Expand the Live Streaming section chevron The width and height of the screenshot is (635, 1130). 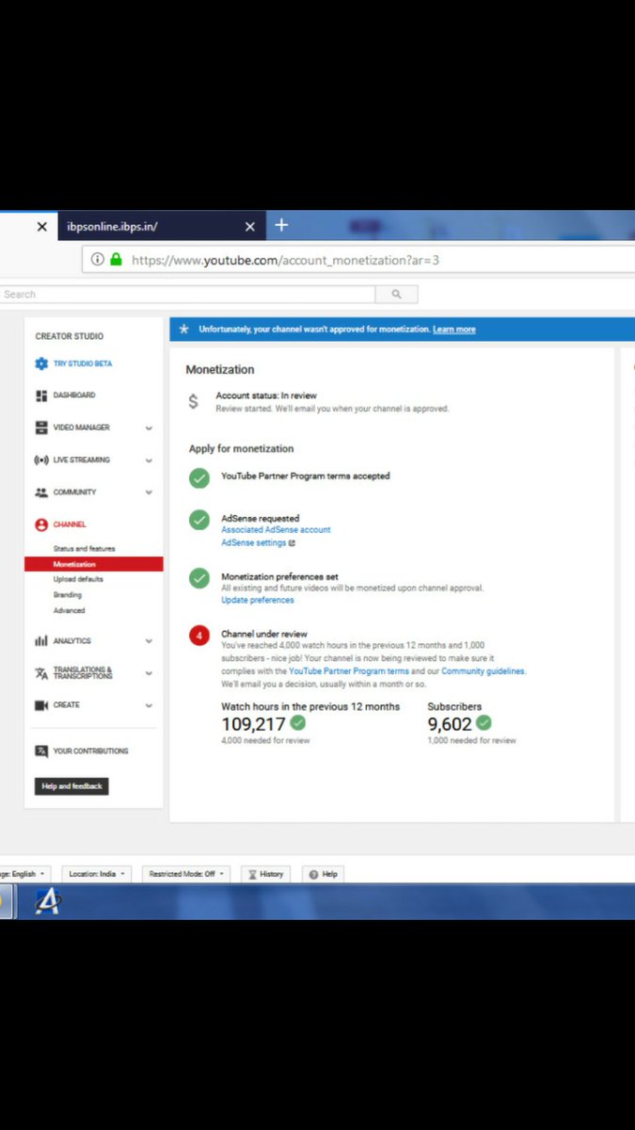[x=149, y=460]
